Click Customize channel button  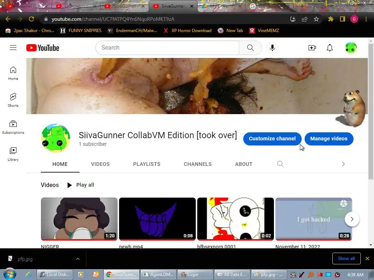(272, 139)
